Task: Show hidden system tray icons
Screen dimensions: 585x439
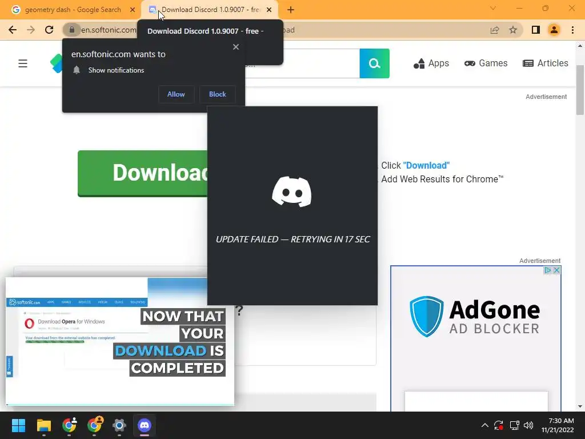Action: pyautogui.click(x=484, y=425)
